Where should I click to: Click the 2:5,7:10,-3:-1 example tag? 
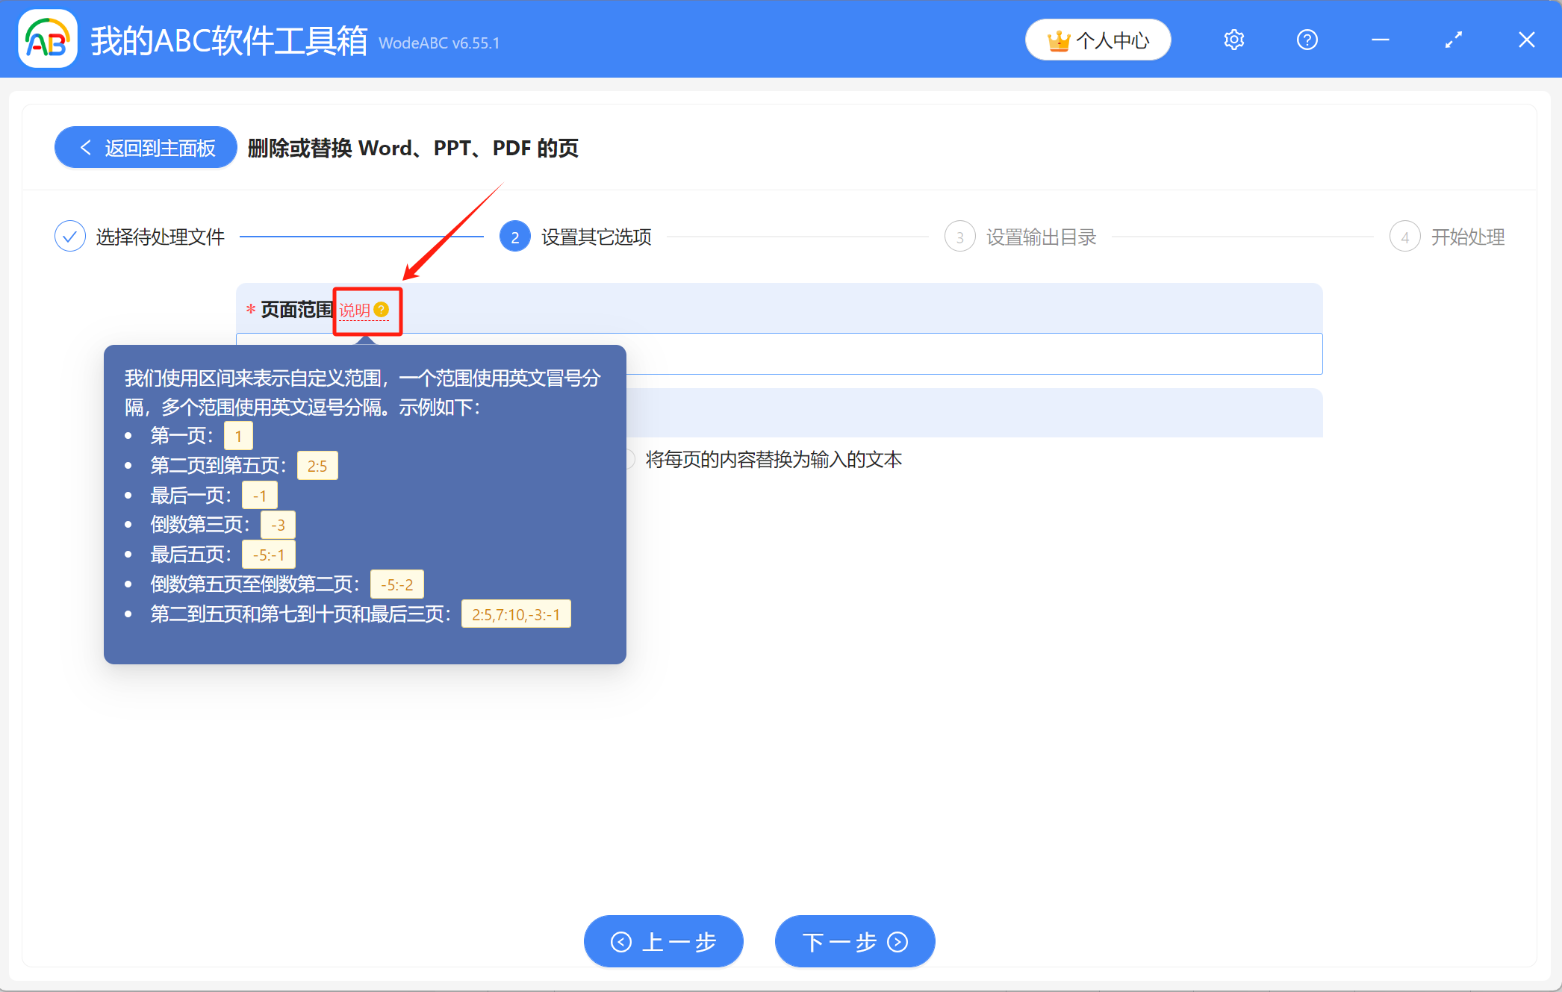coord(516,614)
